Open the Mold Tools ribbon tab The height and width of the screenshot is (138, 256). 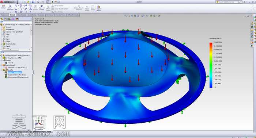pos(32,15)
